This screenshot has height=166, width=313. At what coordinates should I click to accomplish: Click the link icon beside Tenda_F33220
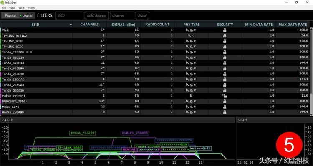[x=29, y=52]
